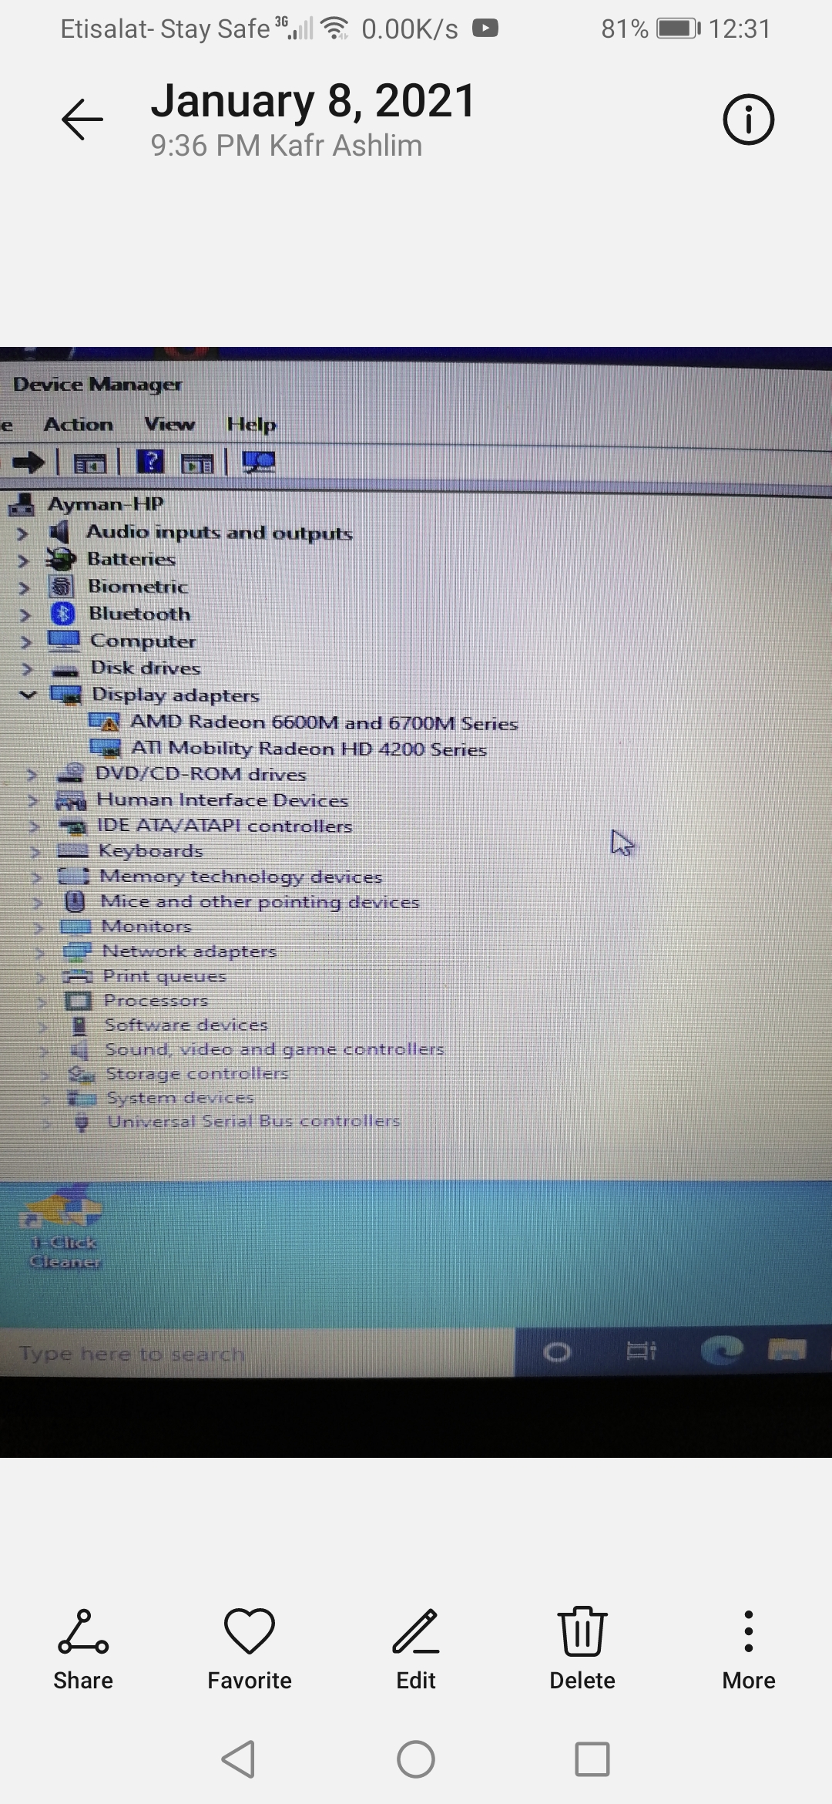Open photo details info icon
Viewport: 832px width, 1804px height.
click(748, 119)
